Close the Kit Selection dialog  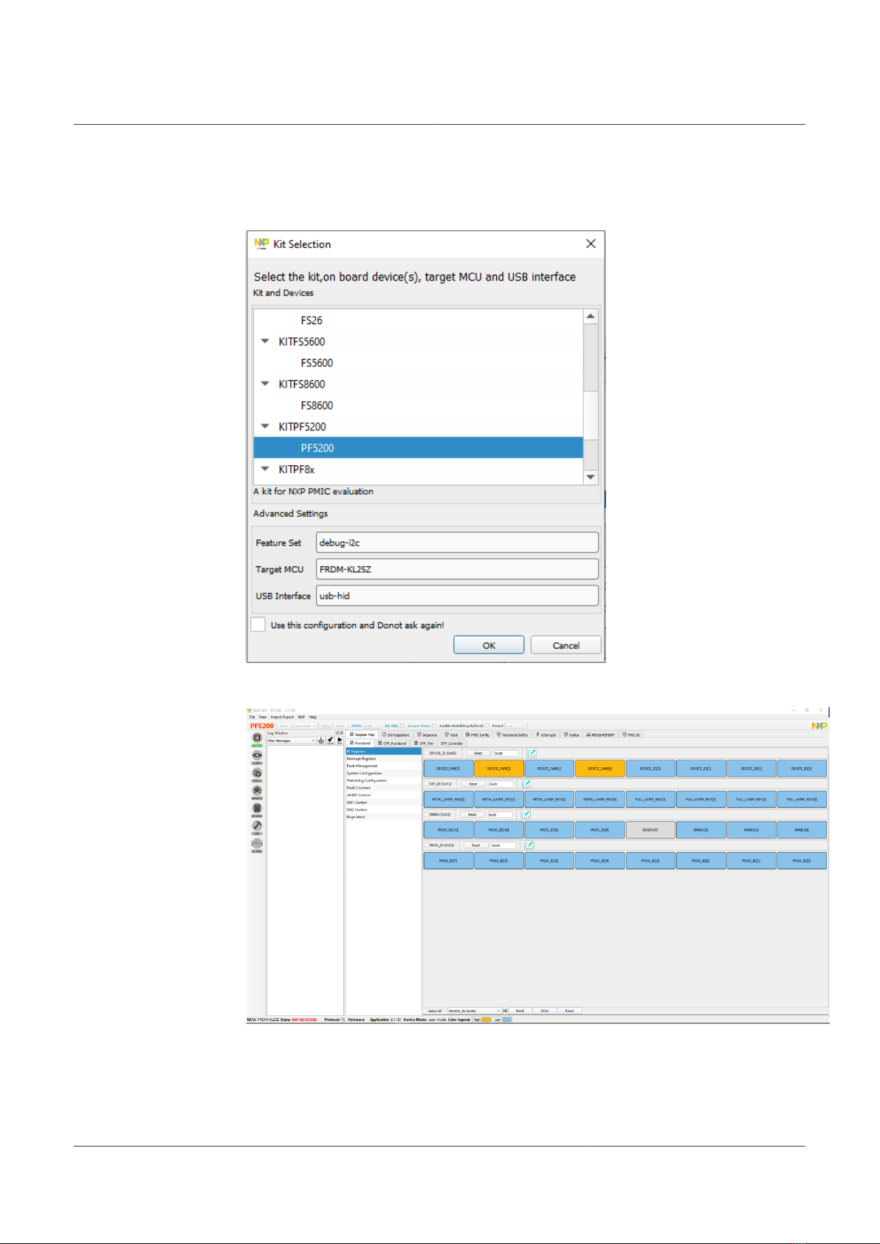[x=591, y=244]
